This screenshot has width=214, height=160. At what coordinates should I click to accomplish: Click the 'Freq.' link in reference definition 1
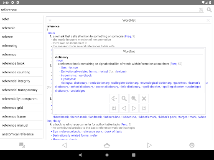(128, 36)
